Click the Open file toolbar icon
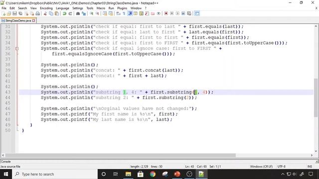319x179 pixels. pyautogui.click(x=9, y=13)
